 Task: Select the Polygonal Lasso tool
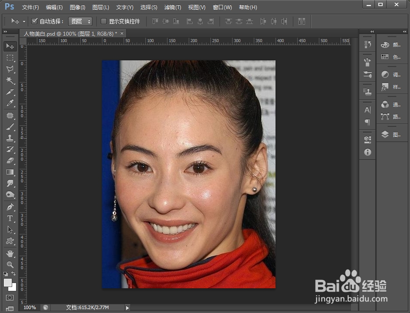(x=10, y=69)
